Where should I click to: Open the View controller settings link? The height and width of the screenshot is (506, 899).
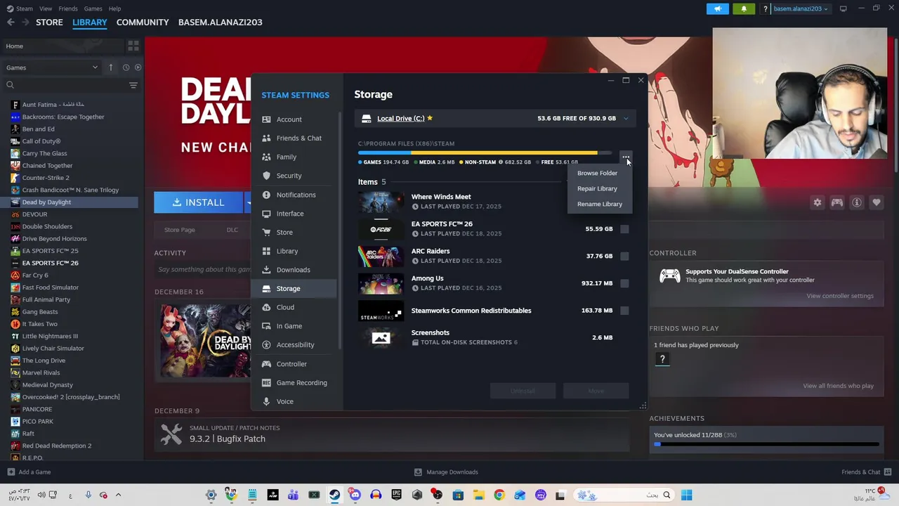coord(840,296)
